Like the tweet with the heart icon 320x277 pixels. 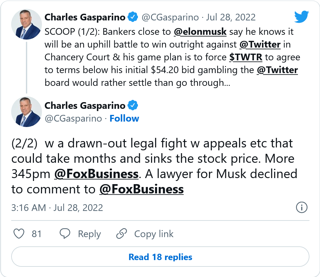[x=19, y=234]
